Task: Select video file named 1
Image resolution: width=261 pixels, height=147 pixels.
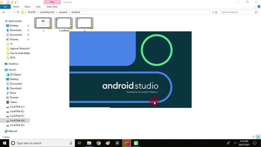Action: pyautogui.click(x=43, y=24)
